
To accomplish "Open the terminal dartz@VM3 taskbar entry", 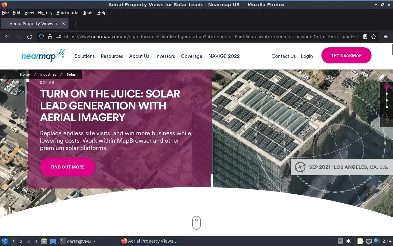I will click(78, 241).
